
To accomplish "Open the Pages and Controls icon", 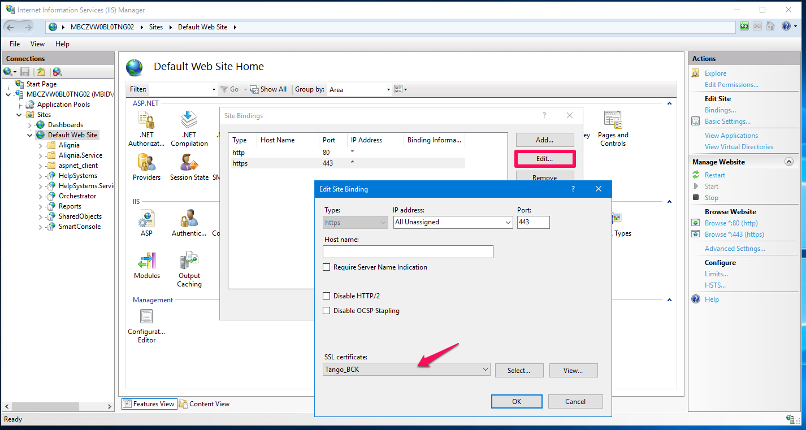I will point(613,121).
